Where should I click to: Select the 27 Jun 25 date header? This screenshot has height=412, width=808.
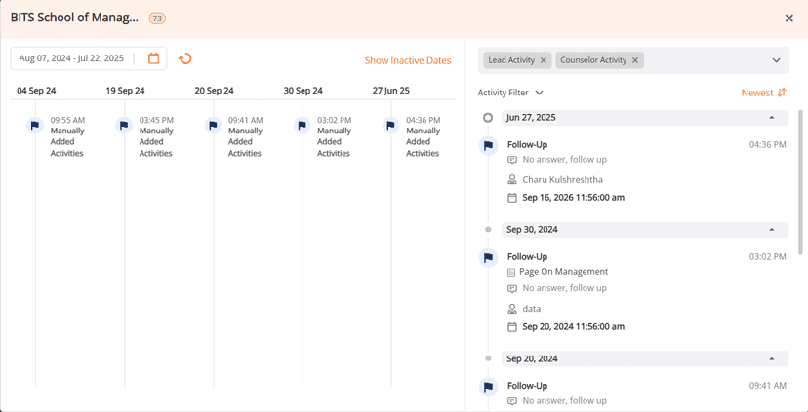pyautogui.click(x=391, y=91)
